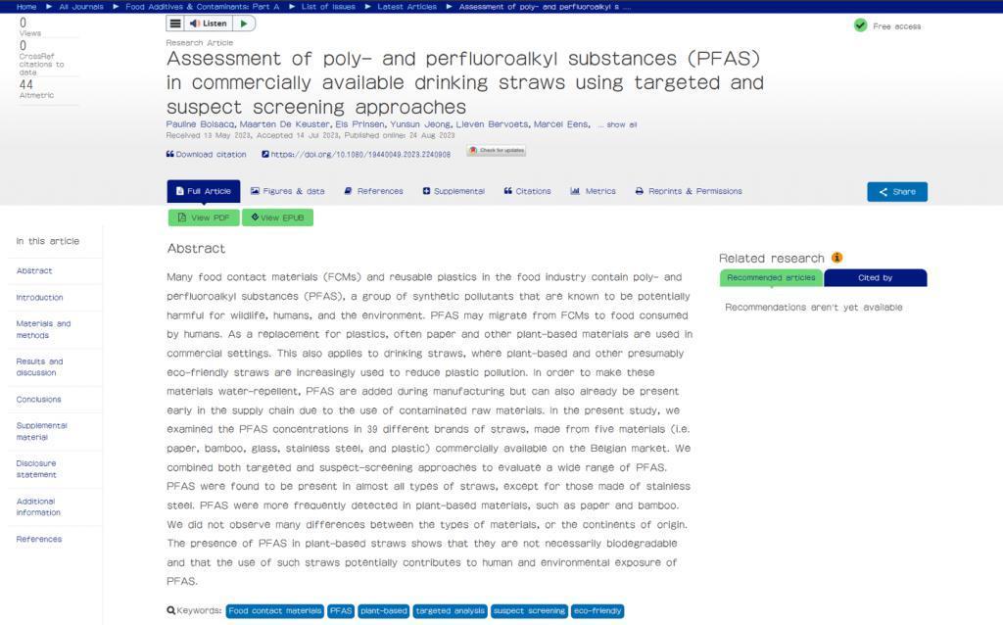Image resolution: width=1003 pixels, height=625 pixels.
Task: Go to Home in breadcrumb
Action: [x=26, y=7]
